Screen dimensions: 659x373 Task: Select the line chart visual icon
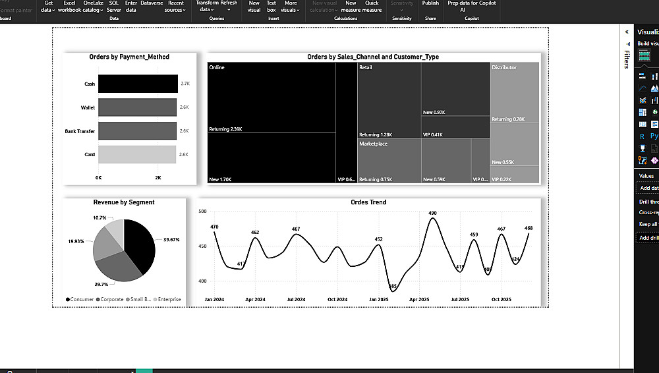click(x=642, y=88)
